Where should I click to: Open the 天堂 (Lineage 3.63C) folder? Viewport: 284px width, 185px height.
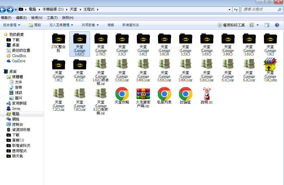pyautogui.click(x=207, y=45)
